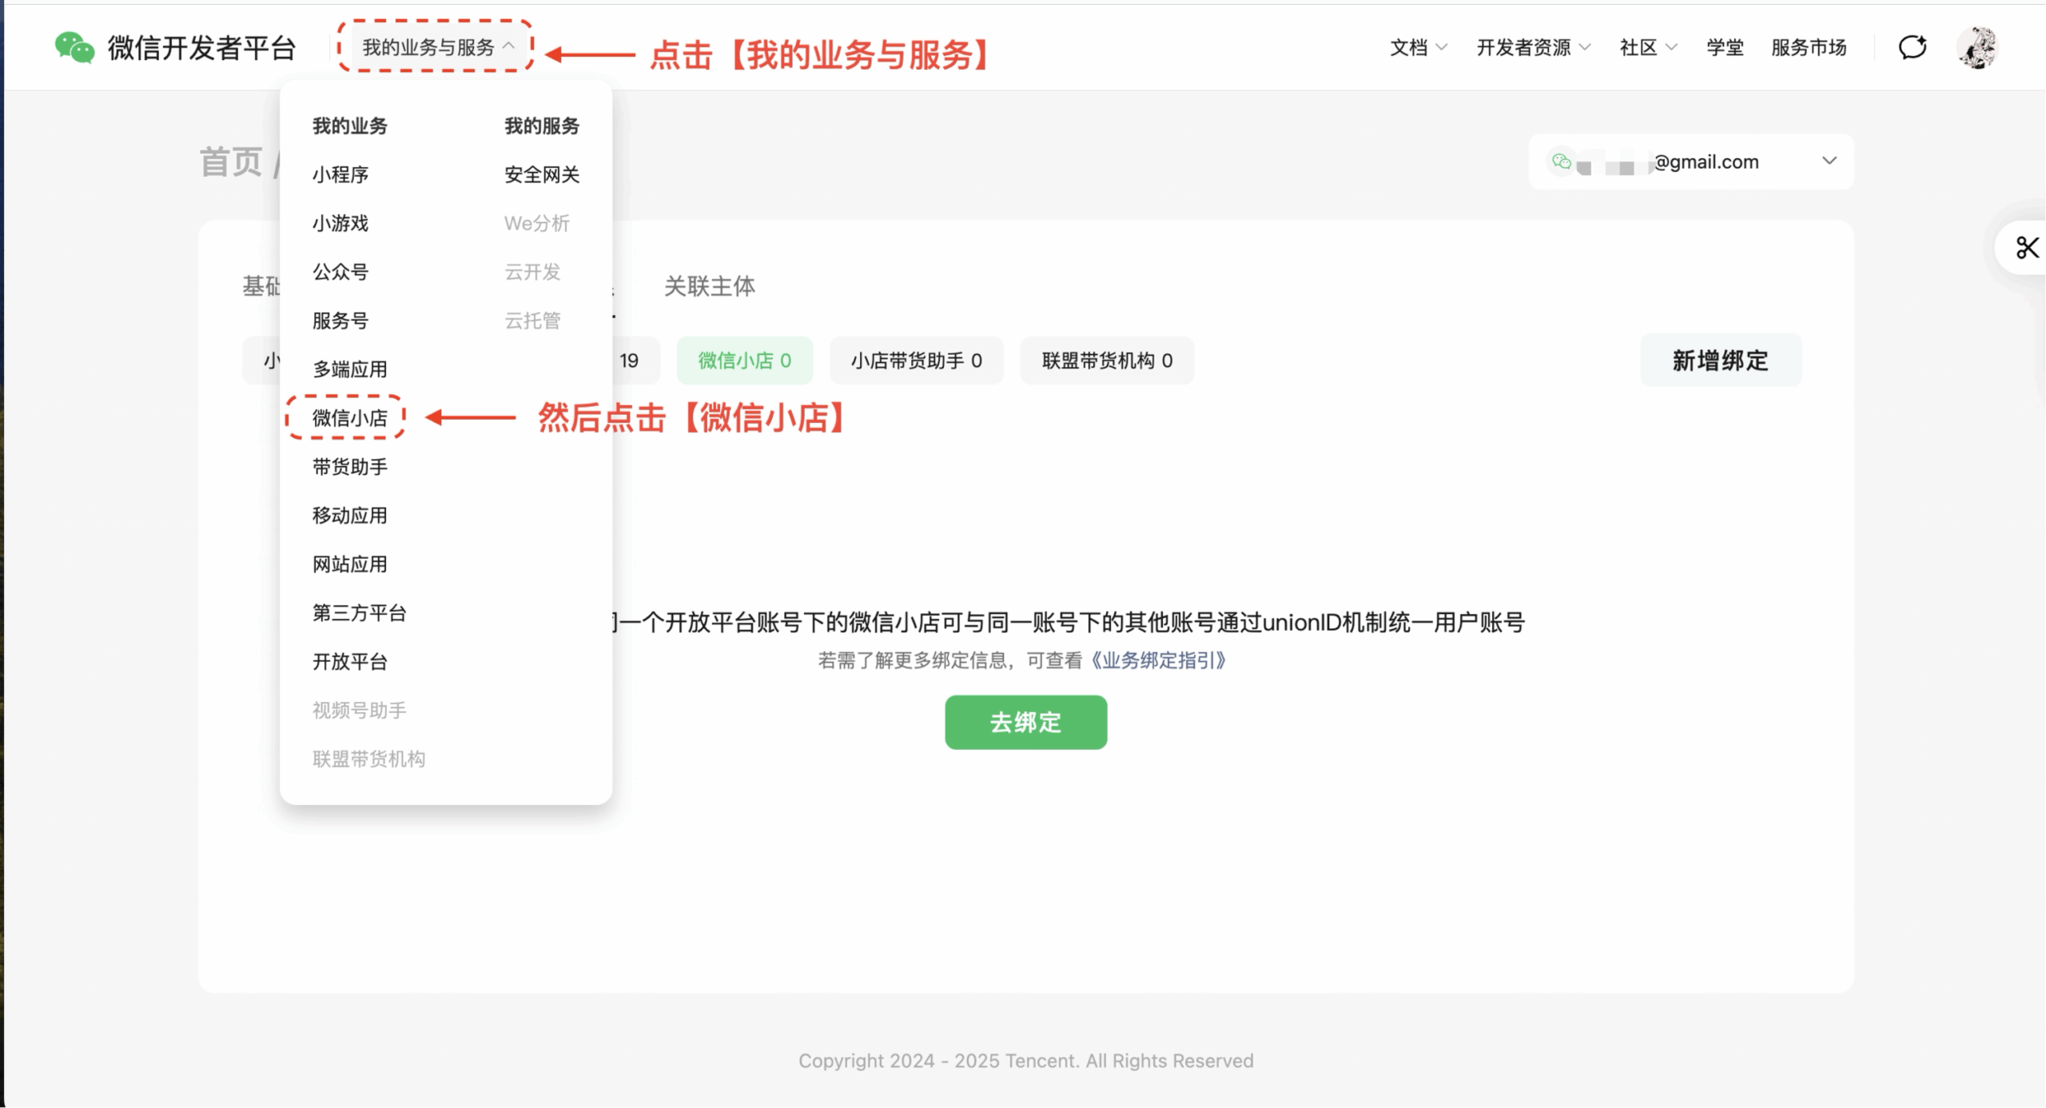Viewport: 2046px width, 1108px height.
Task: Click the WeChat logo icon
Action: 74,48
